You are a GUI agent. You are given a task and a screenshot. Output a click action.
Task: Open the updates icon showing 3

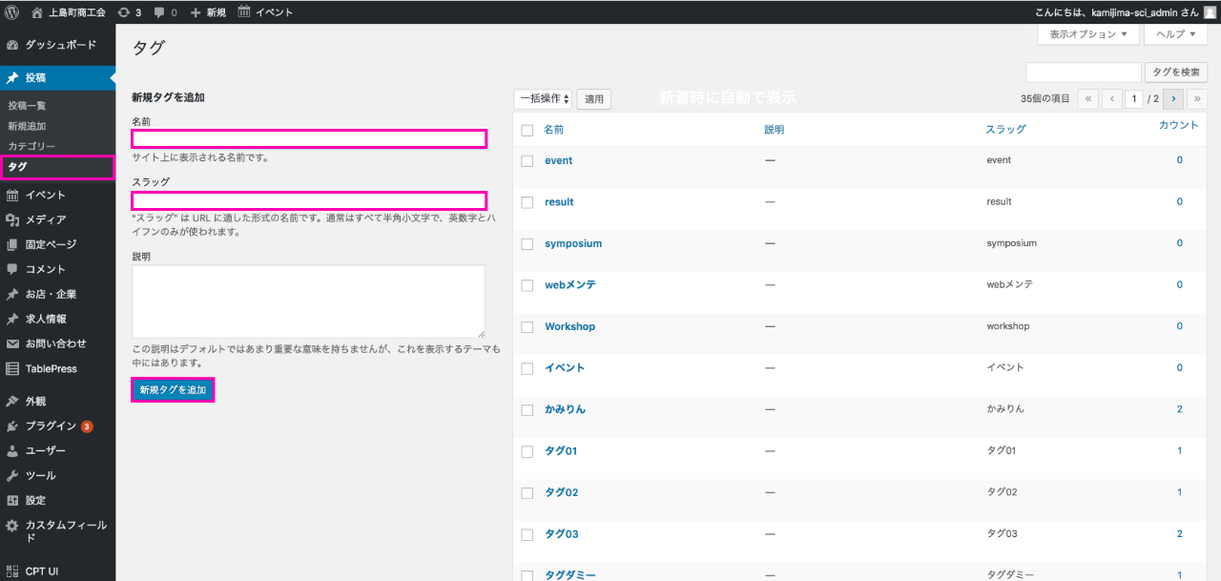tap(124, 12)
